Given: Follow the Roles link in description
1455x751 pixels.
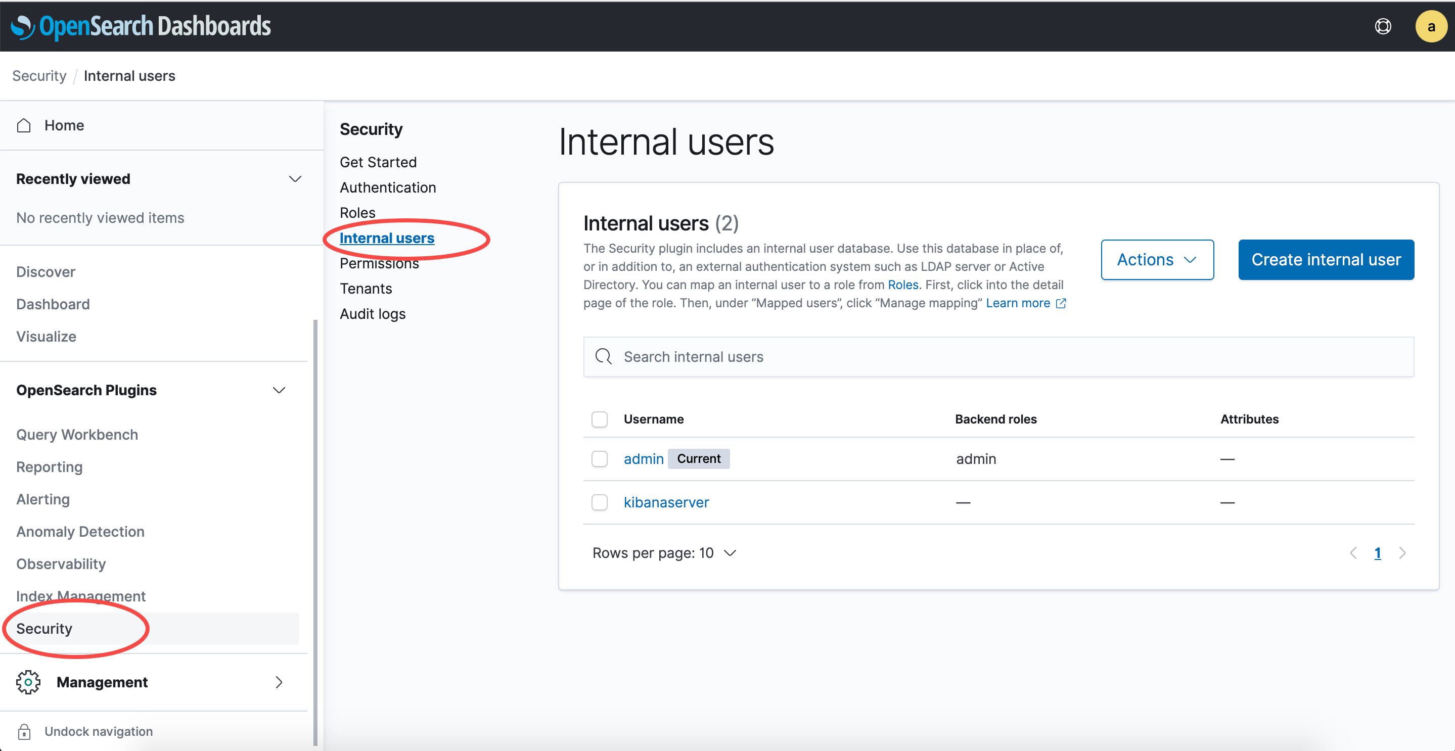Looking at the screenshot, I should tap(902, 285).
